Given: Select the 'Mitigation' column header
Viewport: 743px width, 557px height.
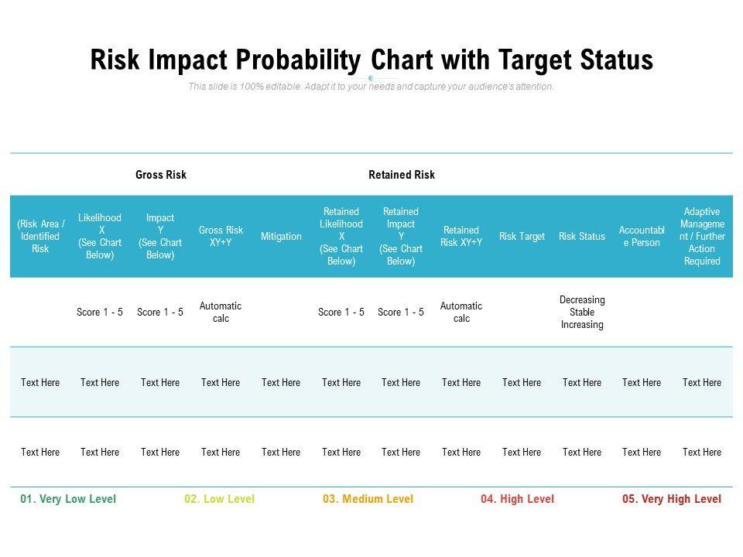Looking at the screenshot, I should pos(281,237).
